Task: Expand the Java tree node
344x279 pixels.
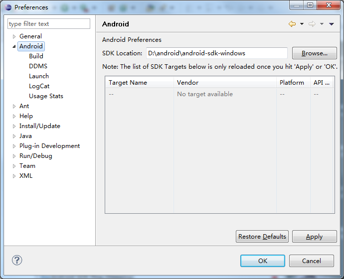Action: (x=14, y=136)
